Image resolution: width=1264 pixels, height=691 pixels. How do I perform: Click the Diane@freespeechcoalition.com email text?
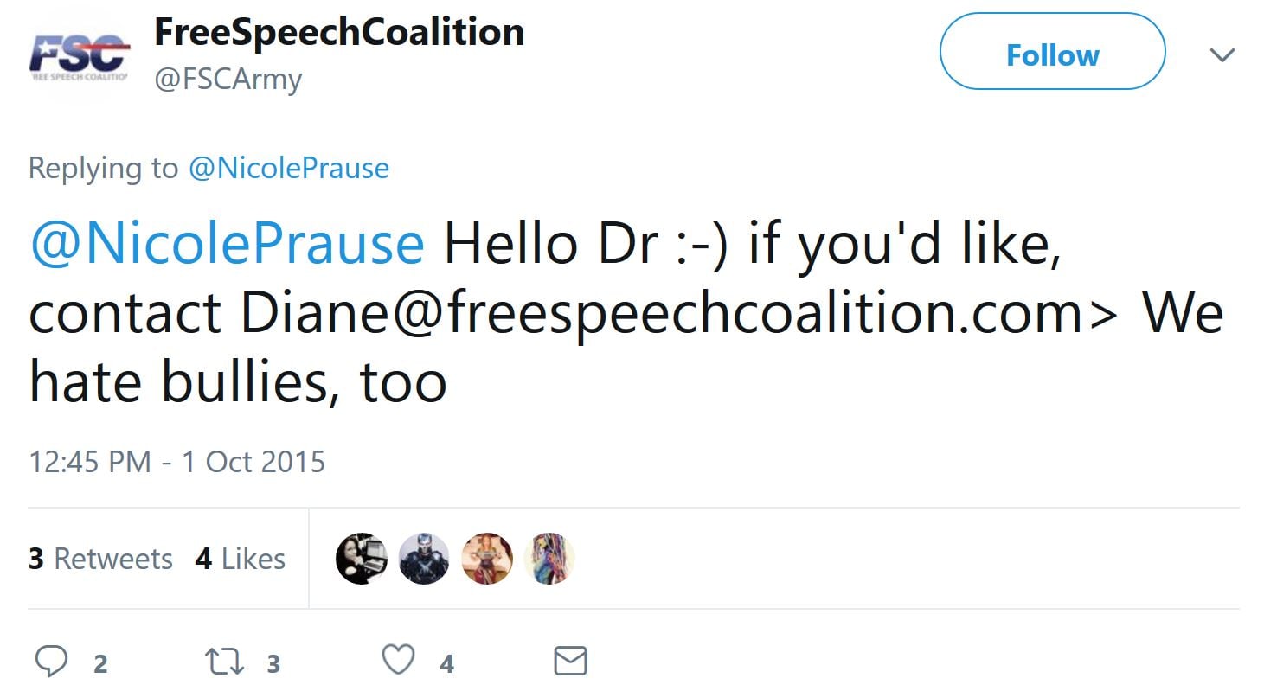point(662,313)
